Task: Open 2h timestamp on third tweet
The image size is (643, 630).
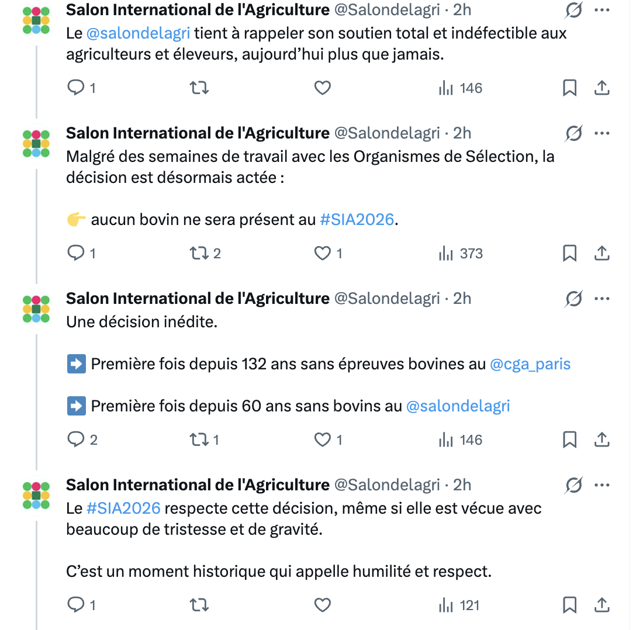Action: [462, 299]
